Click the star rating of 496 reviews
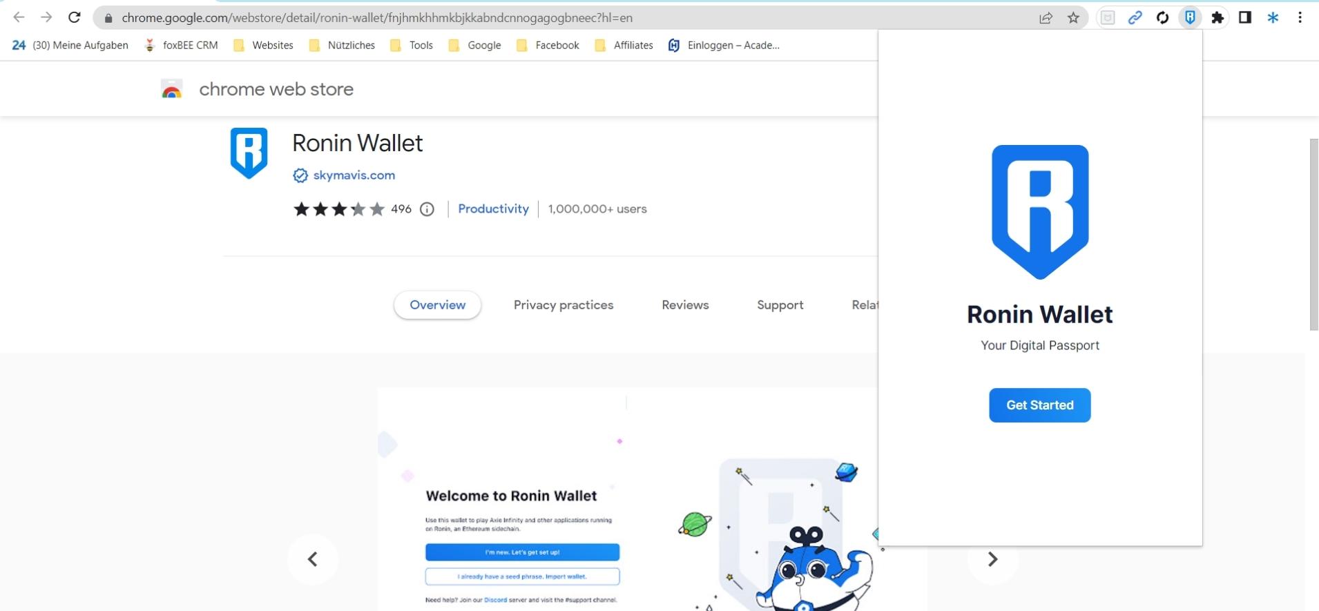This screenshot has width=1319, height=611. pos(339,209)
